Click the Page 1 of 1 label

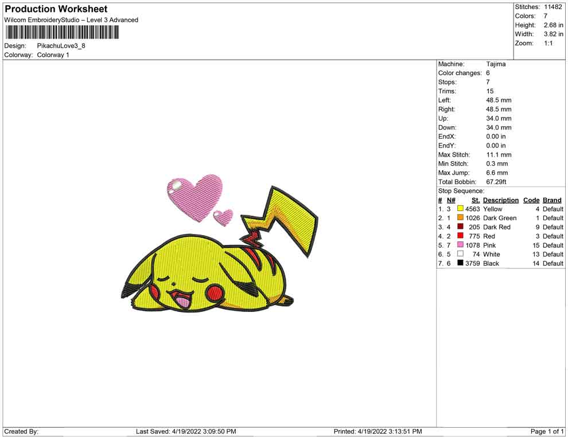(547, 431)
